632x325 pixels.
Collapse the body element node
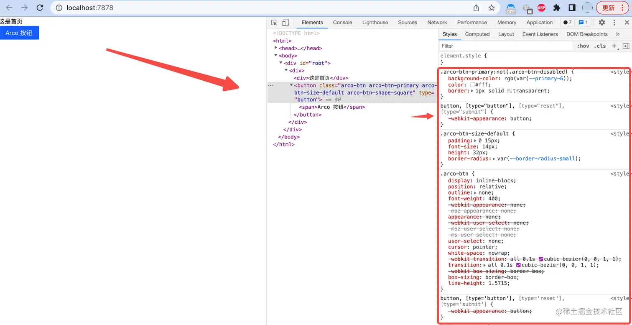(276, 55)
